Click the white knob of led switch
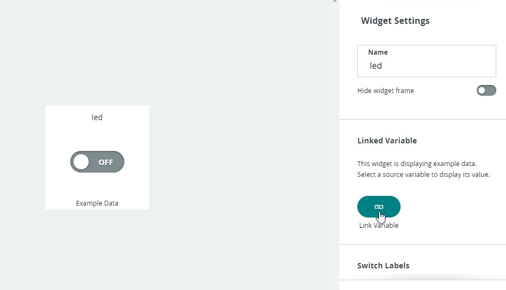 pos(81,162)
